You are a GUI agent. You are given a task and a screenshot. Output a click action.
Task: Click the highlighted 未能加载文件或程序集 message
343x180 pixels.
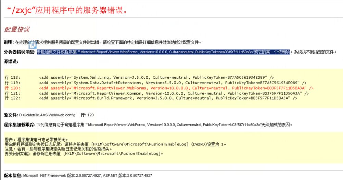pyautogui.click(x=163, y=52)
